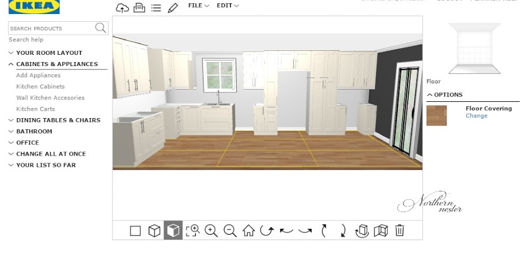
Task: Zoom in with the plus magnifier
Action: pyautogui.click(x=211, y=231)
